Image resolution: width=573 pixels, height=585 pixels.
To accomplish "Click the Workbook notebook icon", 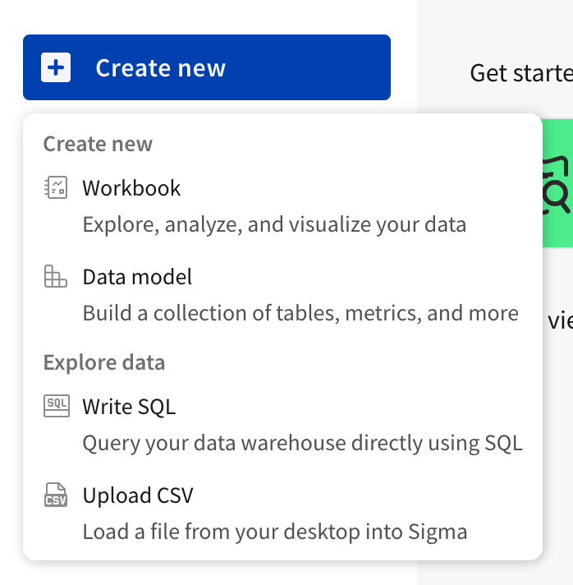I will tap(56, 188).
